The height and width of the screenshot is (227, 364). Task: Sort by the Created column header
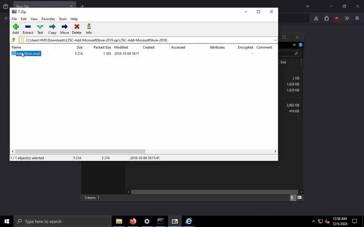(155, 47)
